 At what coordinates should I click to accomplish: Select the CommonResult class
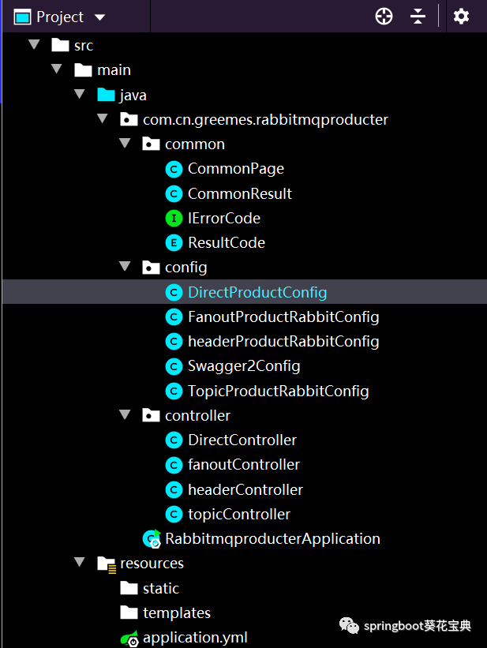240,194
